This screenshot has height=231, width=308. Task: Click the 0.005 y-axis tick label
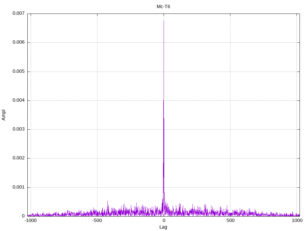pyautogui.click(x=19, y=71)
